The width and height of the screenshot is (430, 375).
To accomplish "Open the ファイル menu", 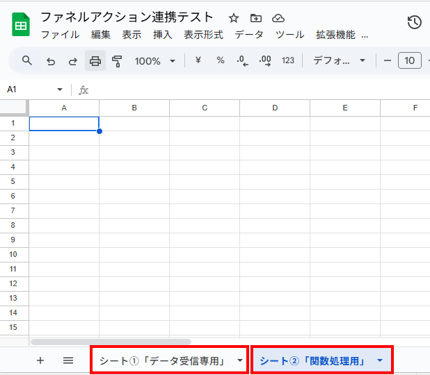I will point(60,35).
